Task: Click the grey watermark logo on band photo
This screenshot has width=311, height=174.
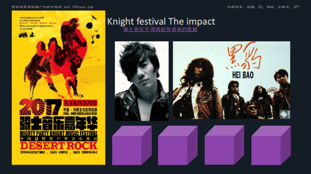Action: (x=285, y=114)
